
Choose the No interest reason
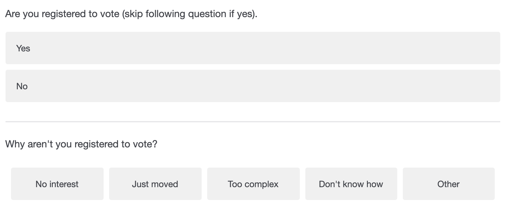57,184
